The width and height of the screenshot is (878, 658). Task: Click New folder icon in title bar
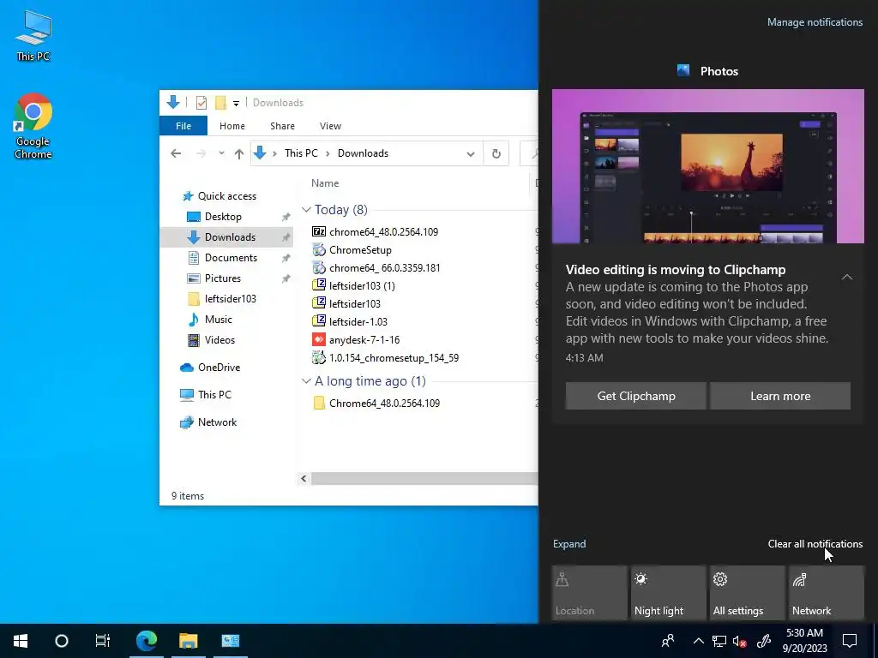220,103
